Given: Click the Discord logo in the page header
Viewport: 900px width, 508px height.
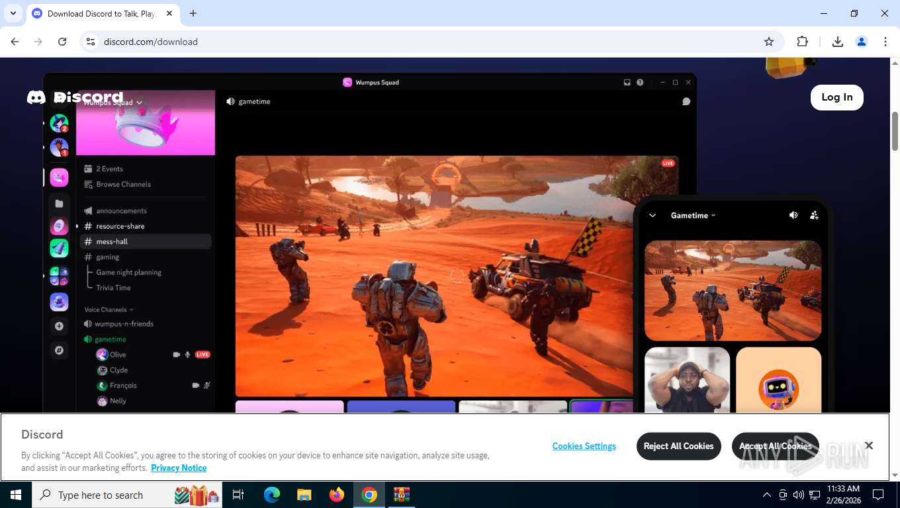Looking at the screenshot, I should [x=75, y=97].
